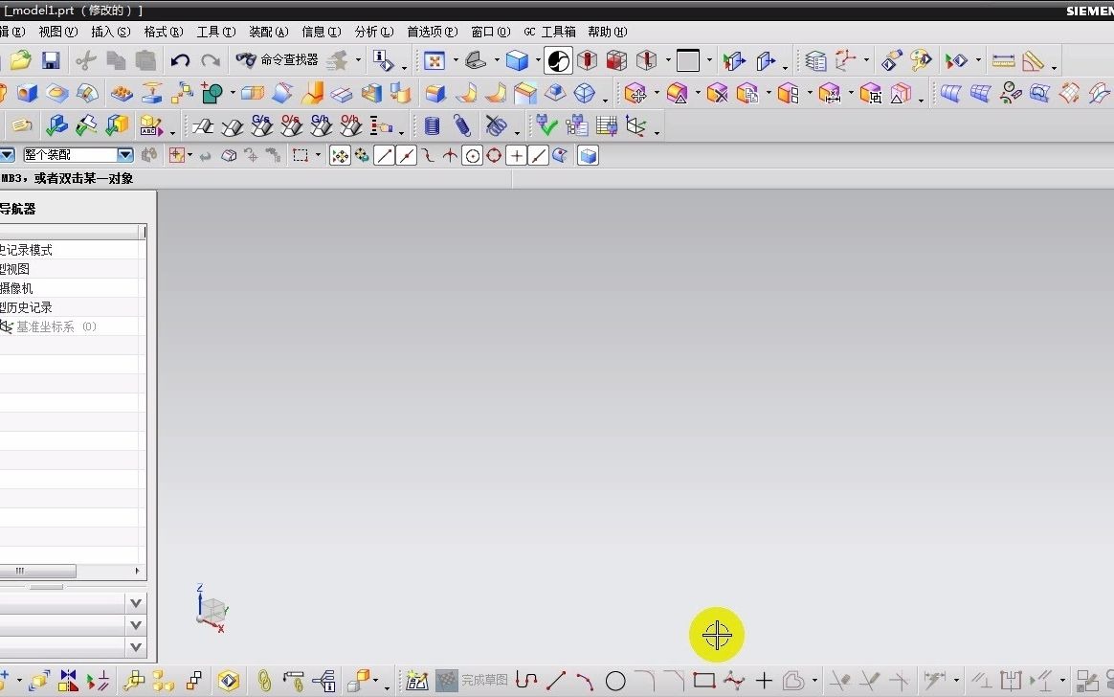Select the Profile sketch tool

(525, 681)
